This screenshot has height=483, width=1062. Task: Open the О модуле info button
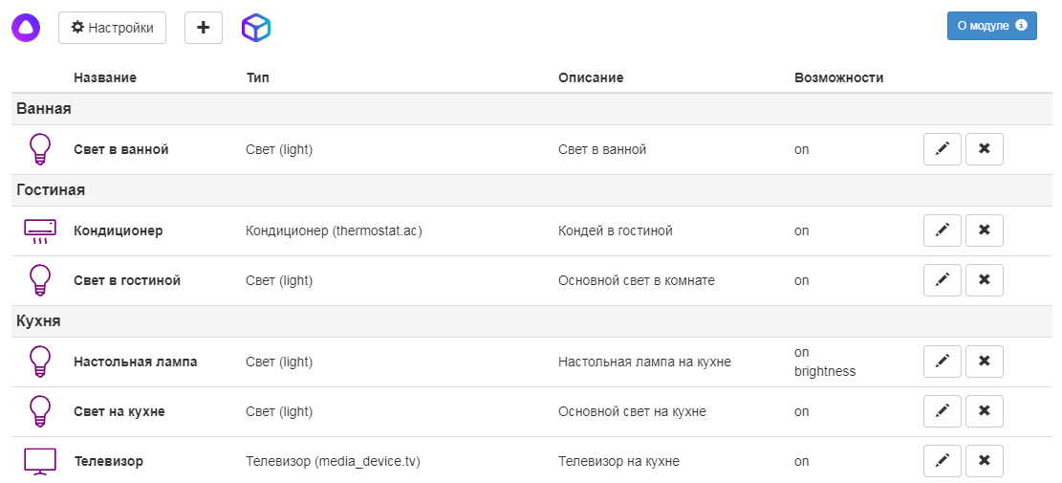click(991, 26)
